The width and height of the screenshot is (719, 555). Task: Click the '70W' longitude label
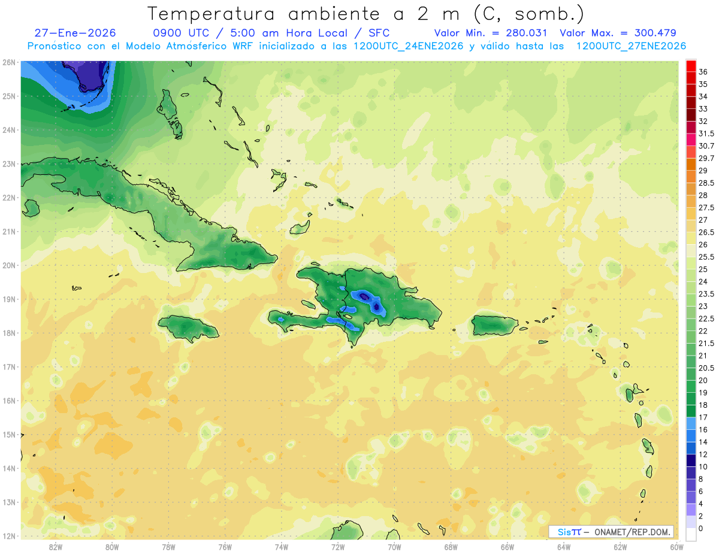point(394,547)
